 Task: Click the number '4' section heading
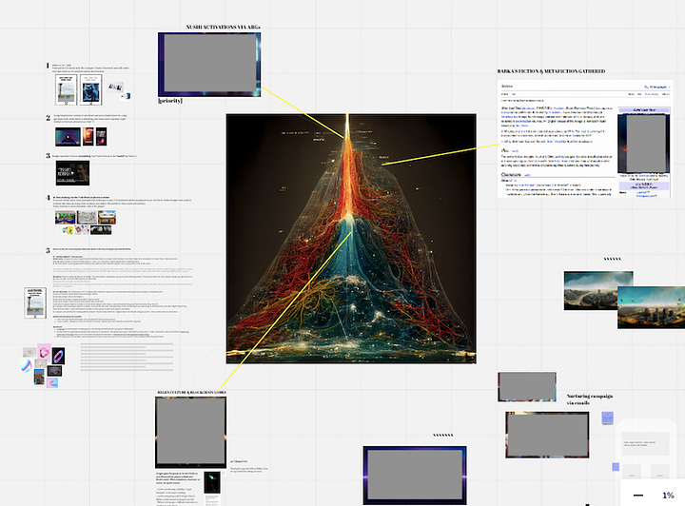[49, 197]
